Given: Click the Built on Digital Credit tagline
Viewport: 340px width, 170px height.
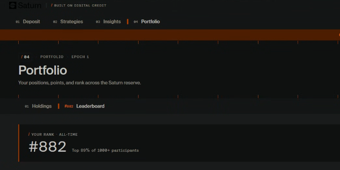Looking at the screenshot, I should coord(79,5).
